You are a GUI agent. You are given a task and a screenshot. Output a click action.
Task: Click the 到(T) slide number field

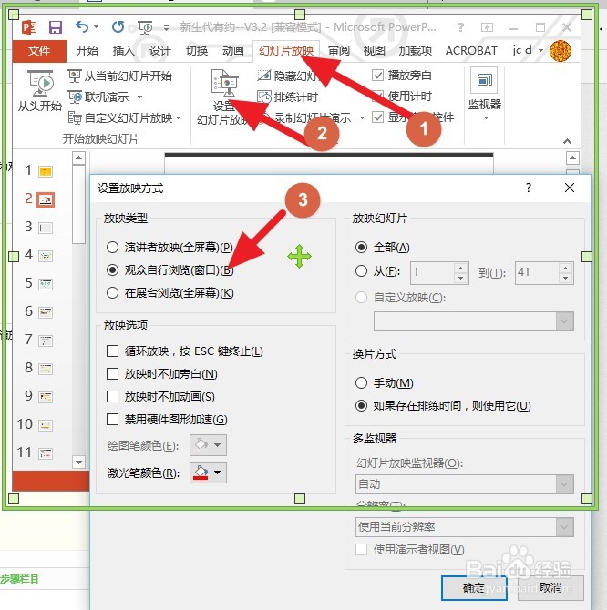pyautogui.click(x=537, y=272)
